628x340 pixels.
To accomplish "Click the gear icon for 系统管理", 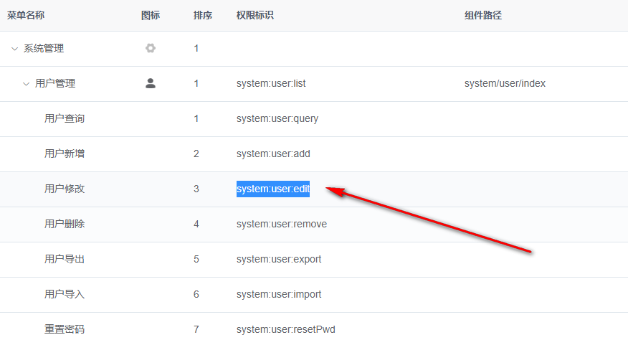I will pos(151,48).
